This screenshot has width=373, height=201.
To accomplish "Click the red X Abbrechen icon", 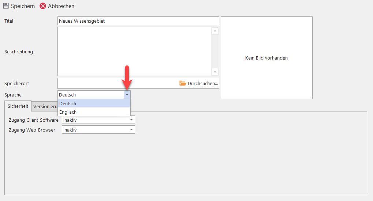I will 43,6.
